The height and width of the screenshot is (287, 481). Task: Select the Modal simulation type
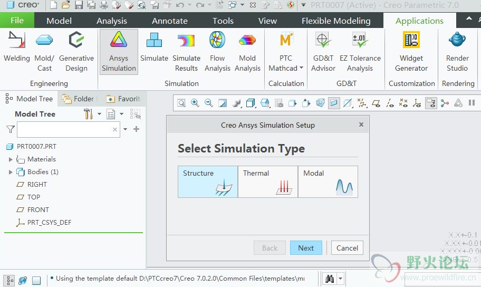328,181
